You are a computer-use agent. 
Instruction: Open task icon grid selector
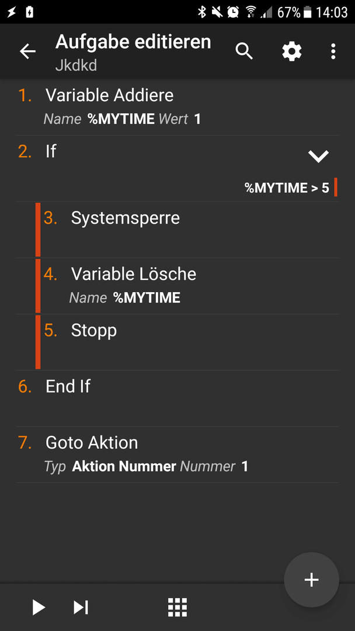tap(178, 607)
